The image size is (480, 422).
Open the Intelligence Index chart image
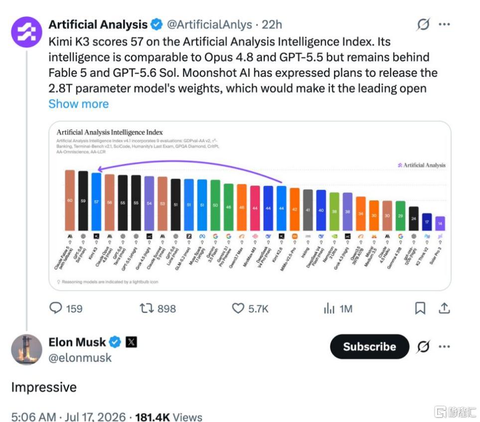tap(250, 206)
